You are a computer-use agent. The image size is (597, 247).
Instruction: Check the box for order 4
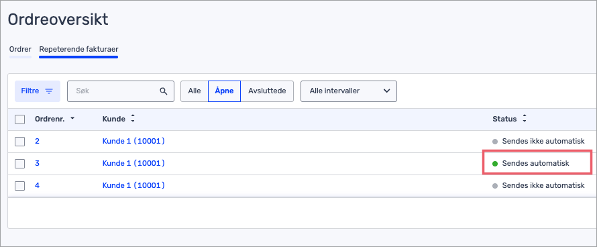click(20, 186)
